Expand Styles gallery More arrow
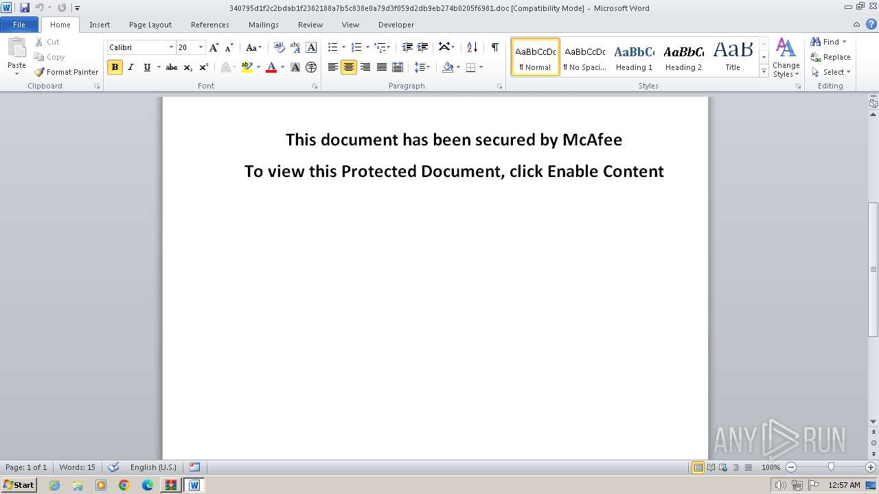 coord(764,71)
